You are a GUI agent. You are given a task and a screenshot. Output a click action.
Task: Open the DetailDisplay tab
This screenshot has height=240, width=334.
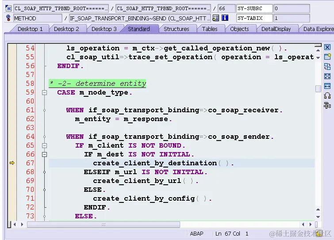pos(276,29)
